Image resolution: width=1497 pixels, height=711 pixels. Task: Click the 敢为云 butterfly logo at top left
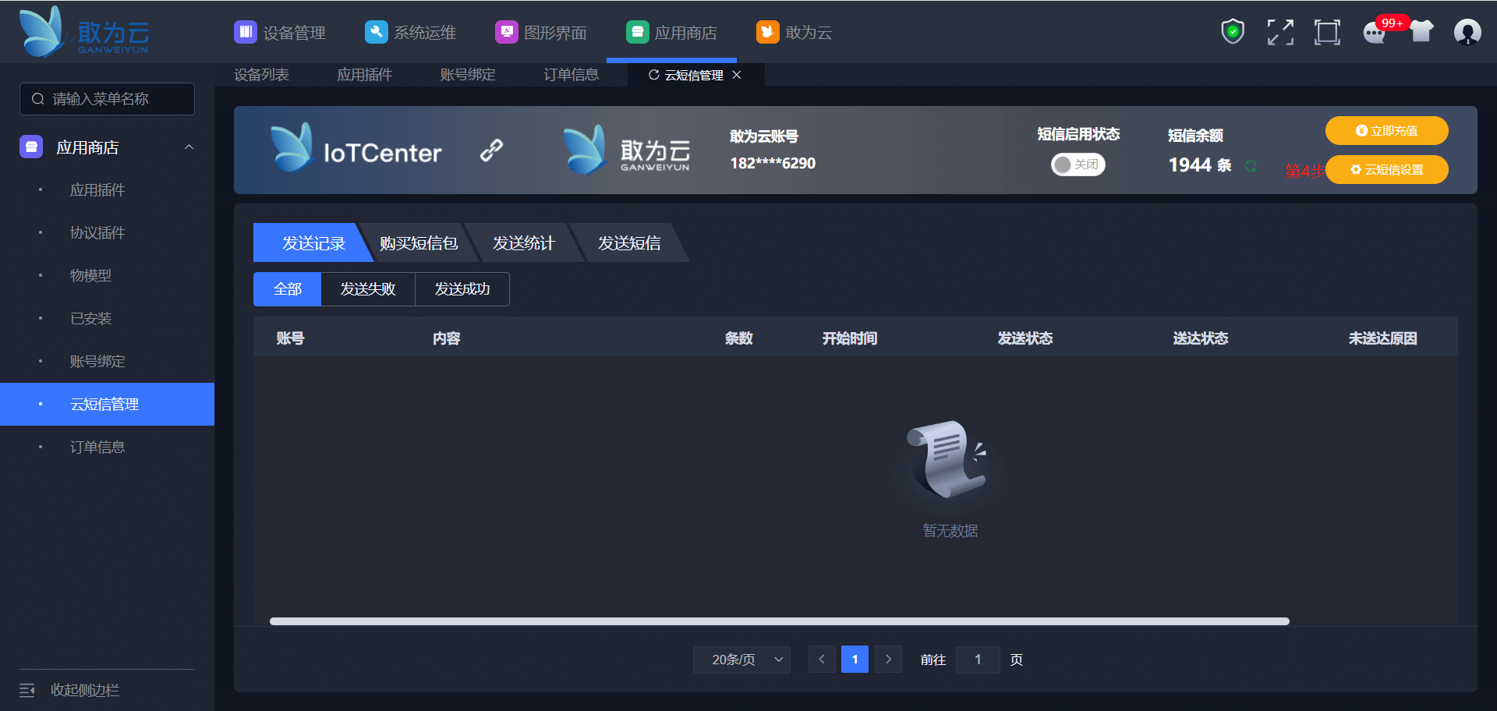[x=83, y=32]
